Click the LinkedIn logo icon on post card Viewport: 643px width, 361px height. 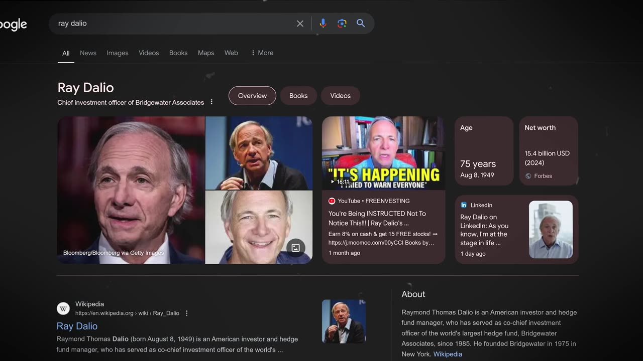464,205
